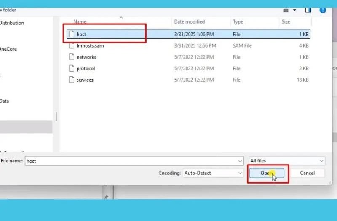This screenshot has width=337, height=221.
Task: Click the protocol file icon
Action: [x=72, y=68]
